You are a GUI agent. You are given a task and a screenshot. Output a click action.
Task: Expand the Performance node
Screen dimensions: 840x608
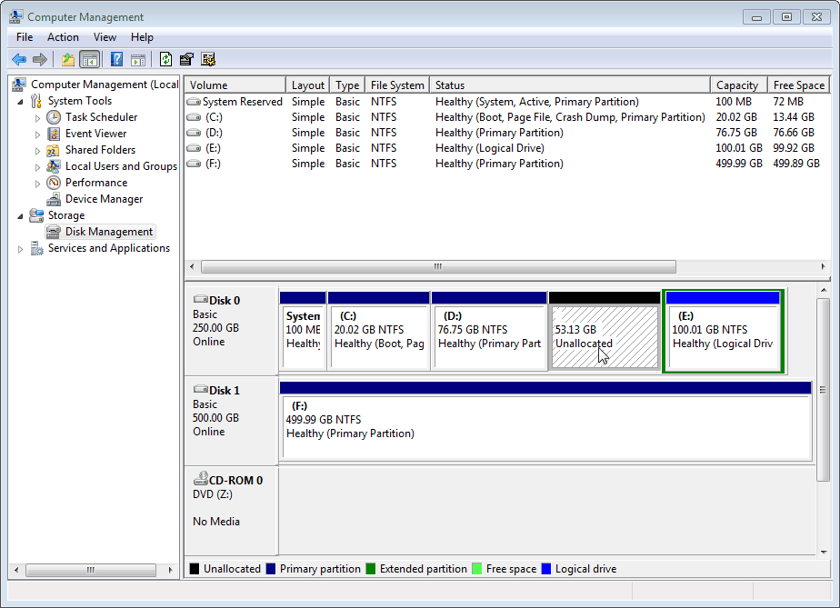click(37, 184)
